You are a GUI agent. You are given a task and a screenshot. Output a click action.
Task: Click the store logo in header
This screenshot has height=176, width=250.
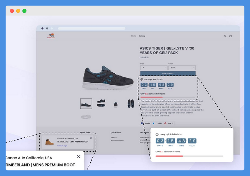pos(51,36)
